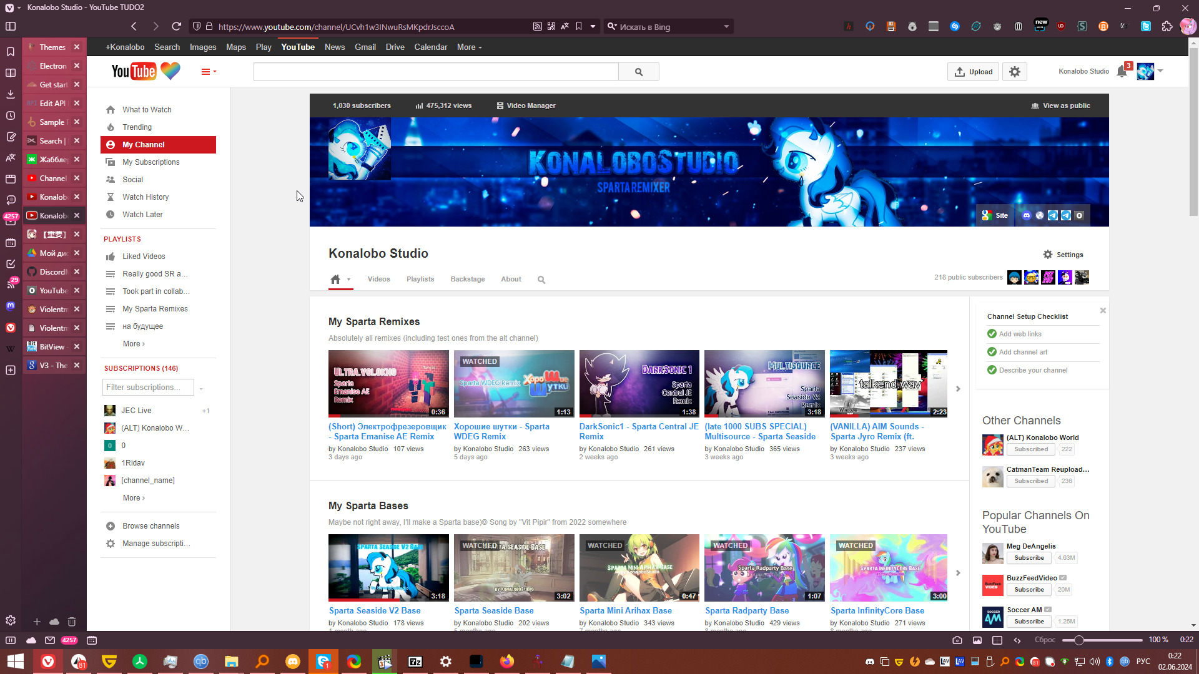1199x674 pixels.
Task: Toggle Describe your channel checklist item
Action: pos(1033,371)
